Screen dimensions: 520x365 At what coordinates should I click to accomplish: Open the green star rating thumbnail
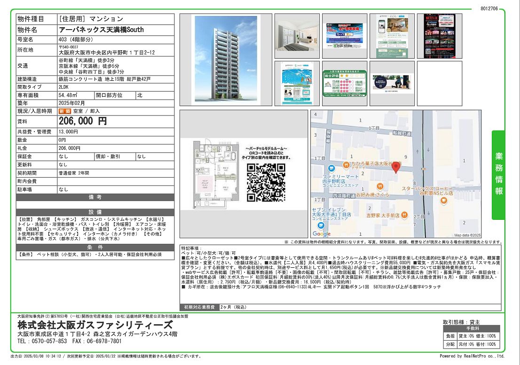[x=345, y=83]
